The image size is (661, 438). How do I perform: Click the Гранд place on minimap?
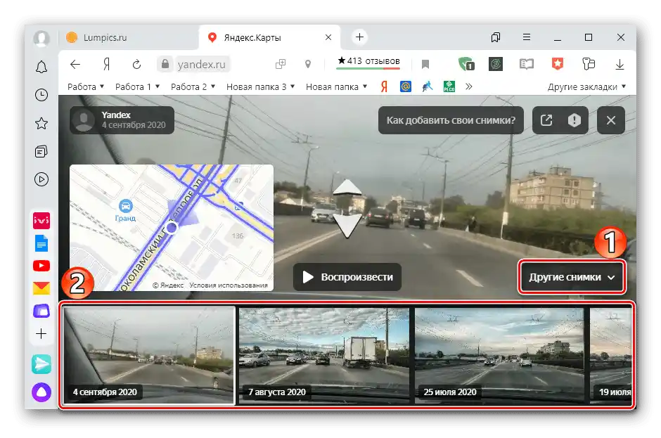click(x=125, y=210)
